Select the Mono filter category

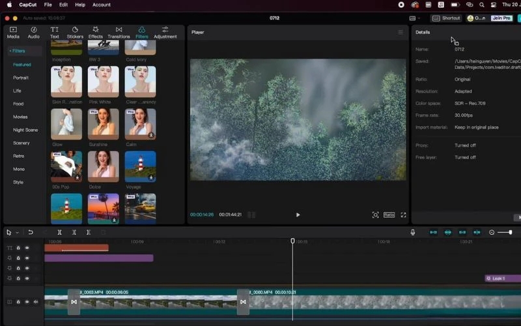19,169
